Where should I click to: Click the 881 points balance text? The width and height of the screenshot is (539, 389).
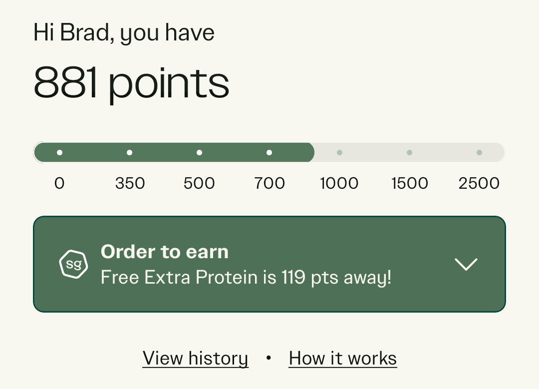[131, 83]
